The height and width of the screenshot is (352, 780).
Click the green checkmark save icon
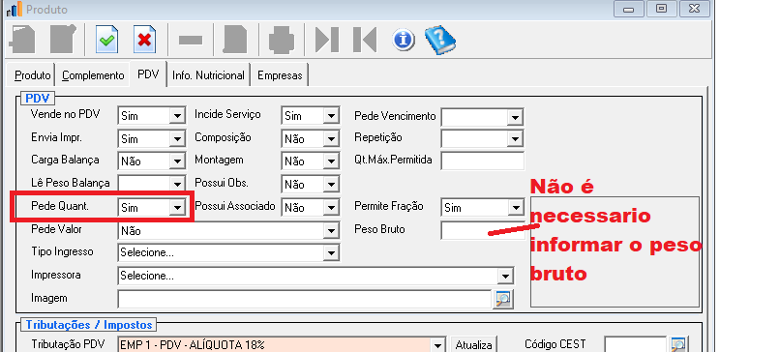click(107, 40)
